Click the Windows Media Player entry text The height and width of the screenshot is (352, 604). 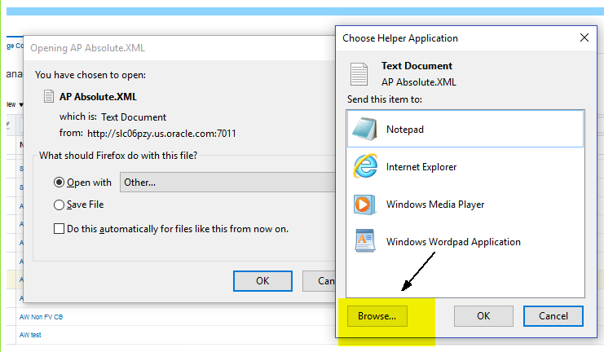pyautogui.click(x=435, y=205)
